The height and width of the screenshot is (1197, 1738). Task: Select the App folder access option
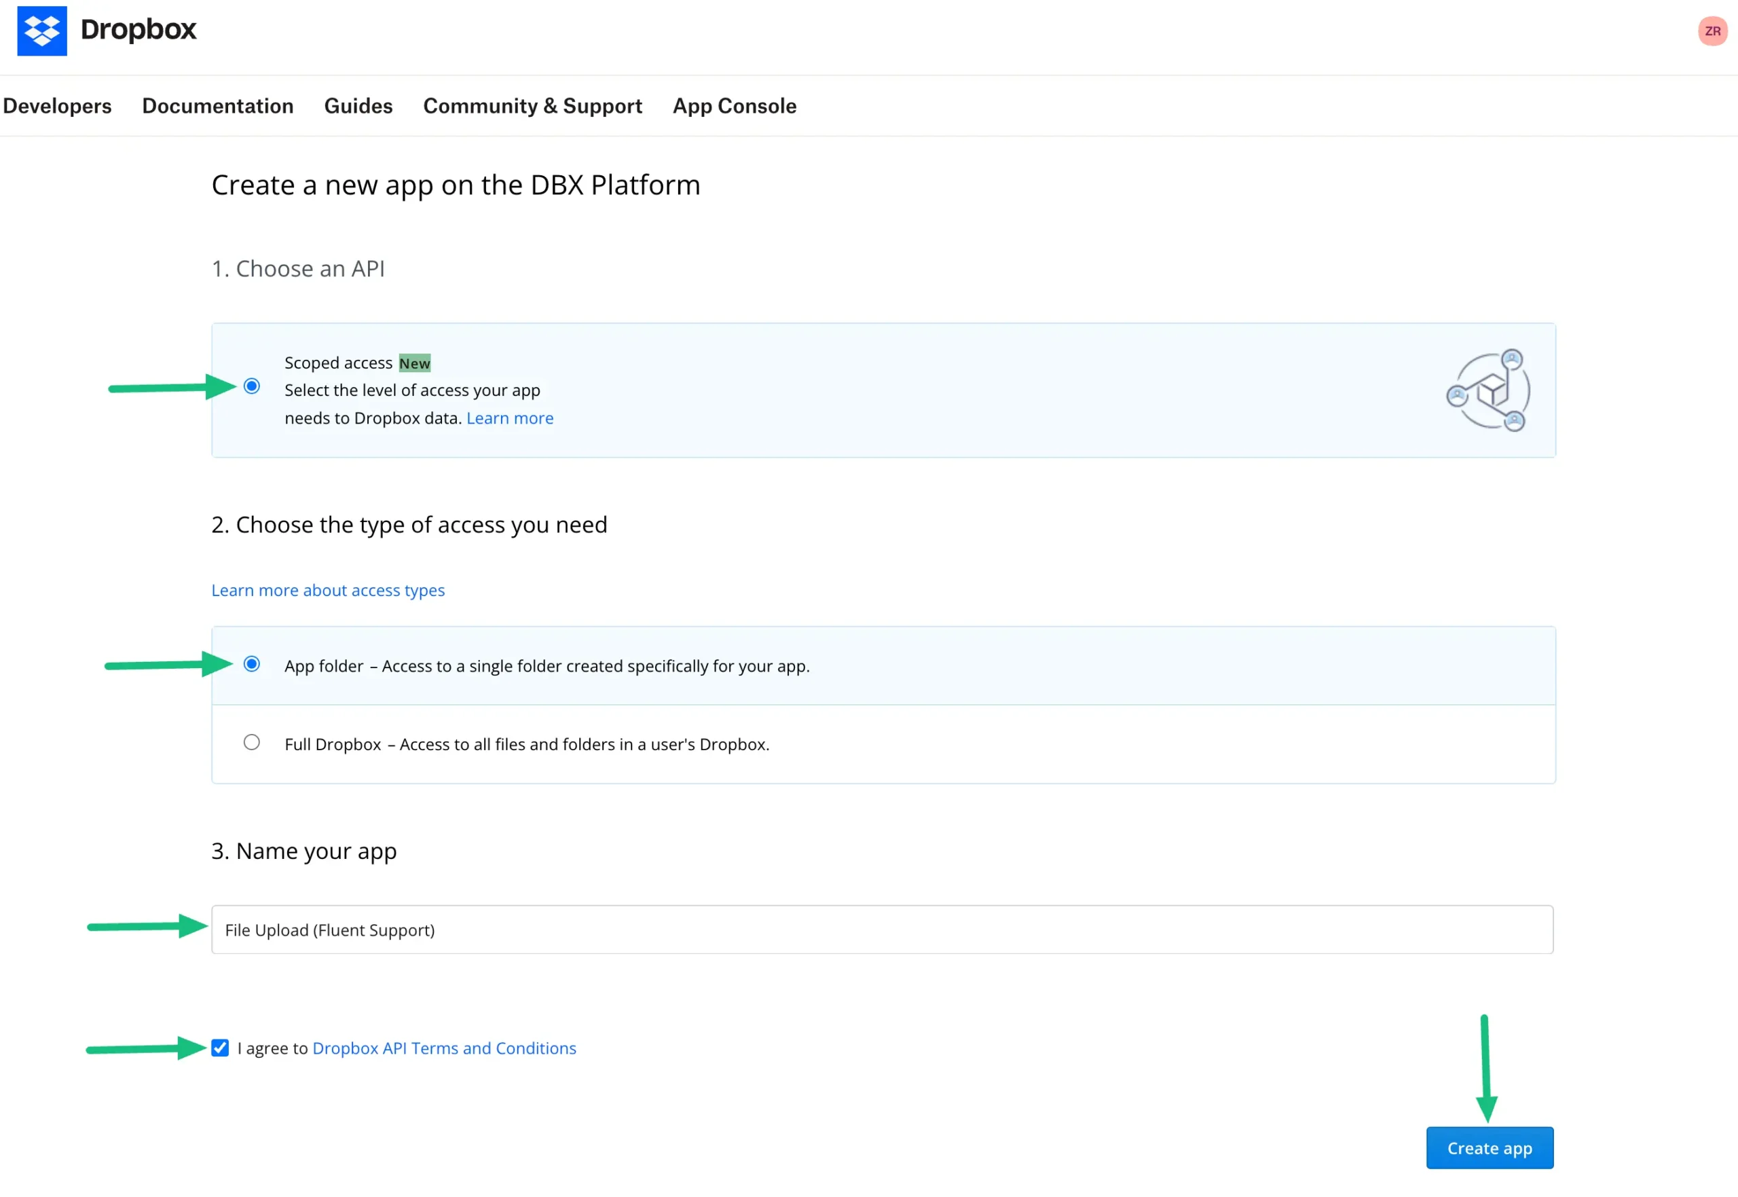[x=252, y=664]
